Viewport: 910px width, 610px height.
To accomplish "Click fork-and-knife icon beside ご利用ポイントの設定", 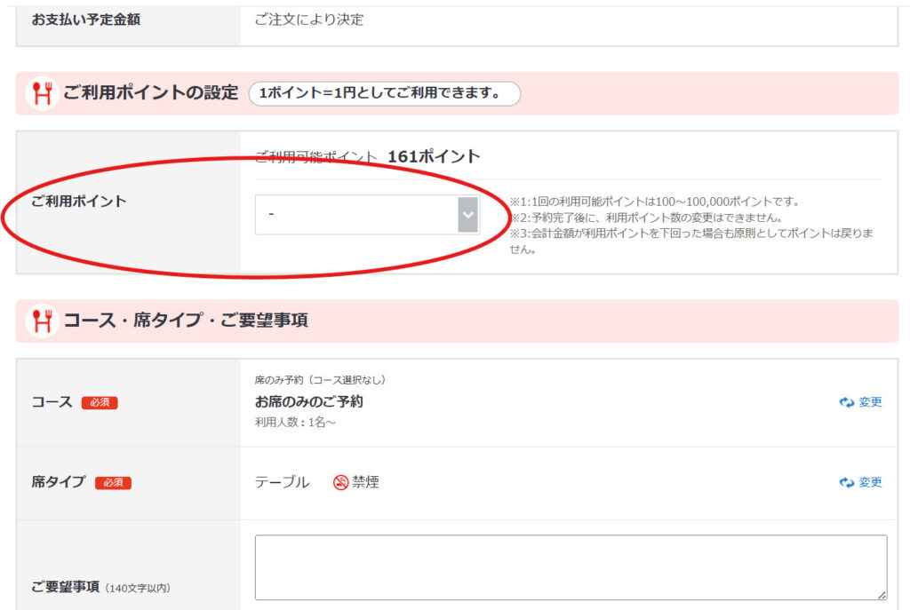I will point(41,93).
